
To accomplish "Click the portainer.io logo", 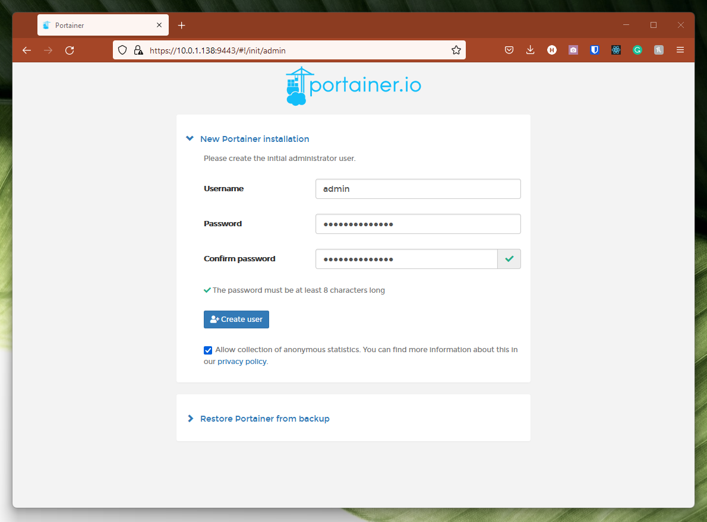I will 353,86.
